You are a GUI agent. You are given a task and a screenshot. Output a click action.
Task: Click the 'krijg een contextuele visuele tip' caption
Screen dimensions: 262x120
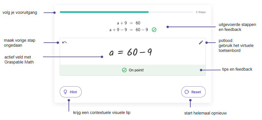[102, 113]
